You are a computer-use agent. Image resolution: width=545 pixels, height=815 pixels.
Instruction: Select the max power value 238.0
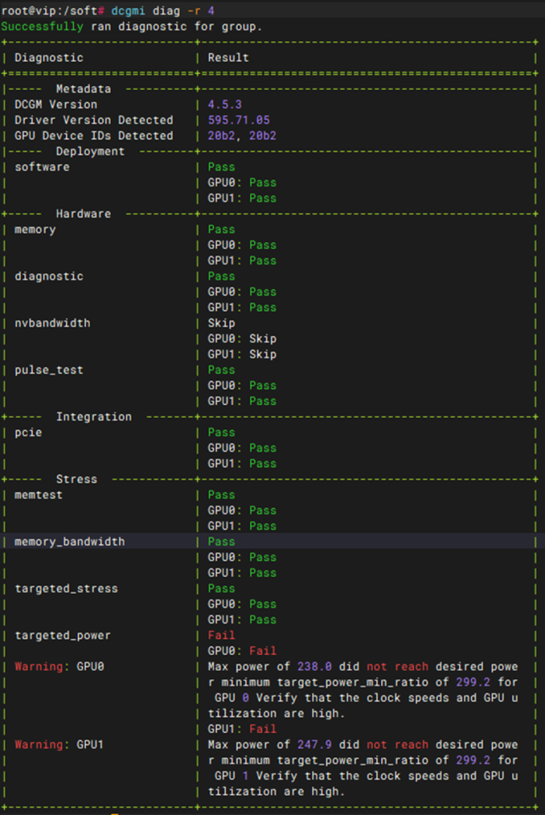(314, 666)
